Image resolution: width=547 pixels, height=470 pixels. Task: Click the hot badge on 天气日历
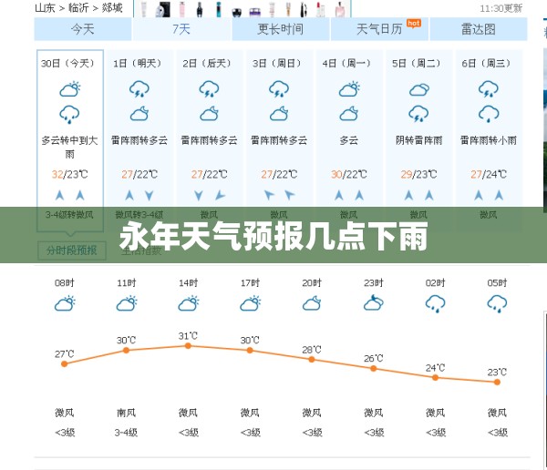pos(414,24)
